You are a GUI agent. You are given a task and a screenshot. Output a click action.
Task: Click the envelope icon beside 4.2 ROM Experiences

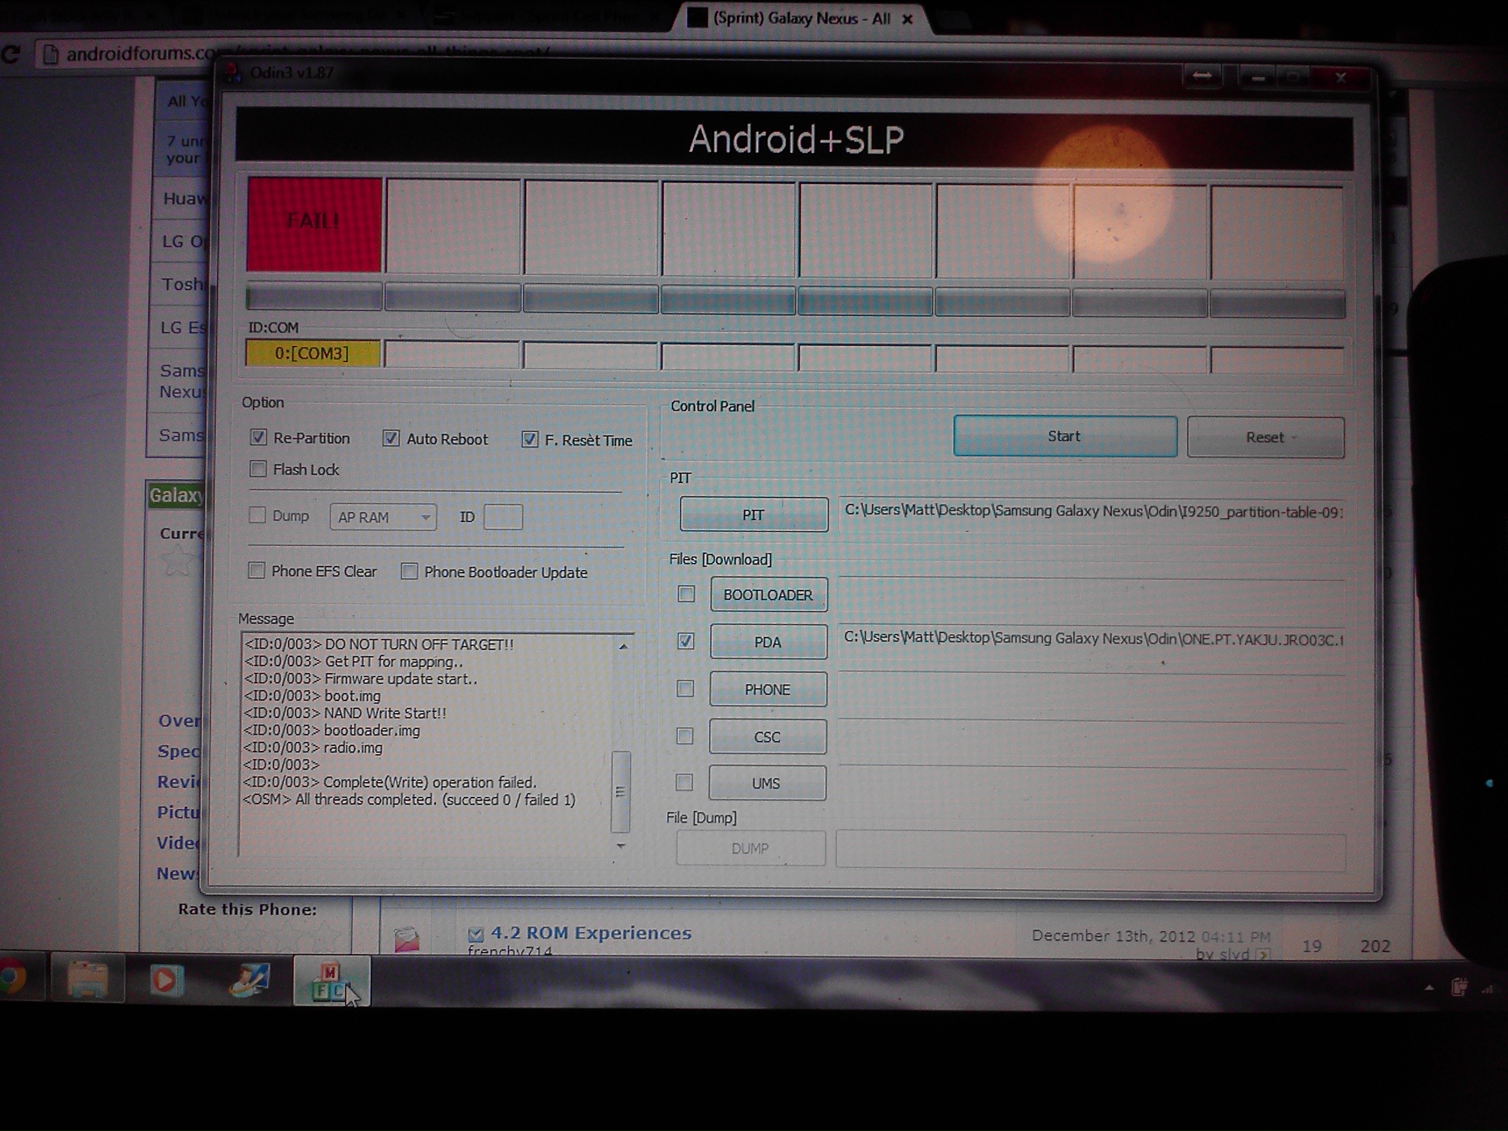(x=407, y=939)
